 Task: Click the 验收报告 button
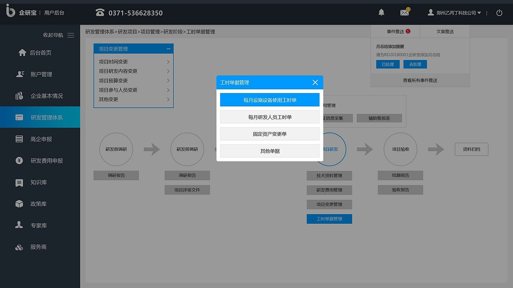400,190
